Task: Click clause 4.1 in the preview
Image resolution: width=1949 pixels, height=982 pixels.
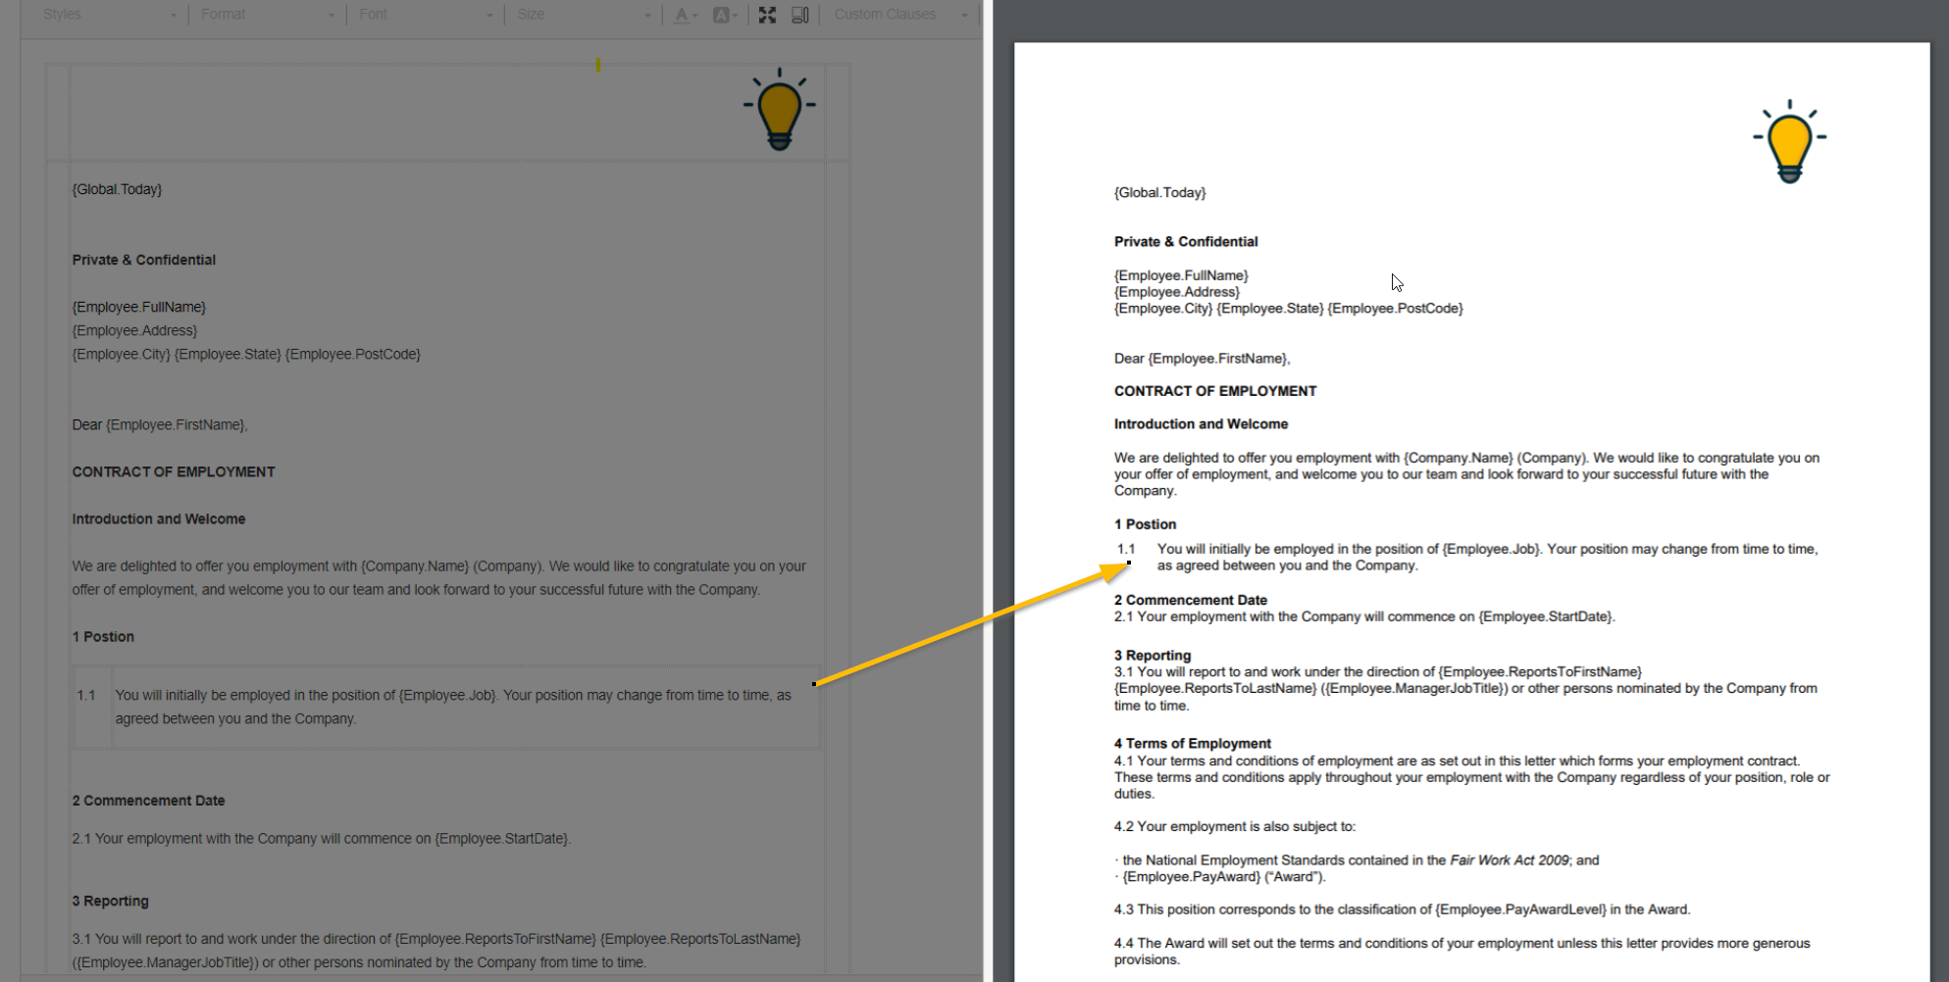Action: coord(1471,777)
